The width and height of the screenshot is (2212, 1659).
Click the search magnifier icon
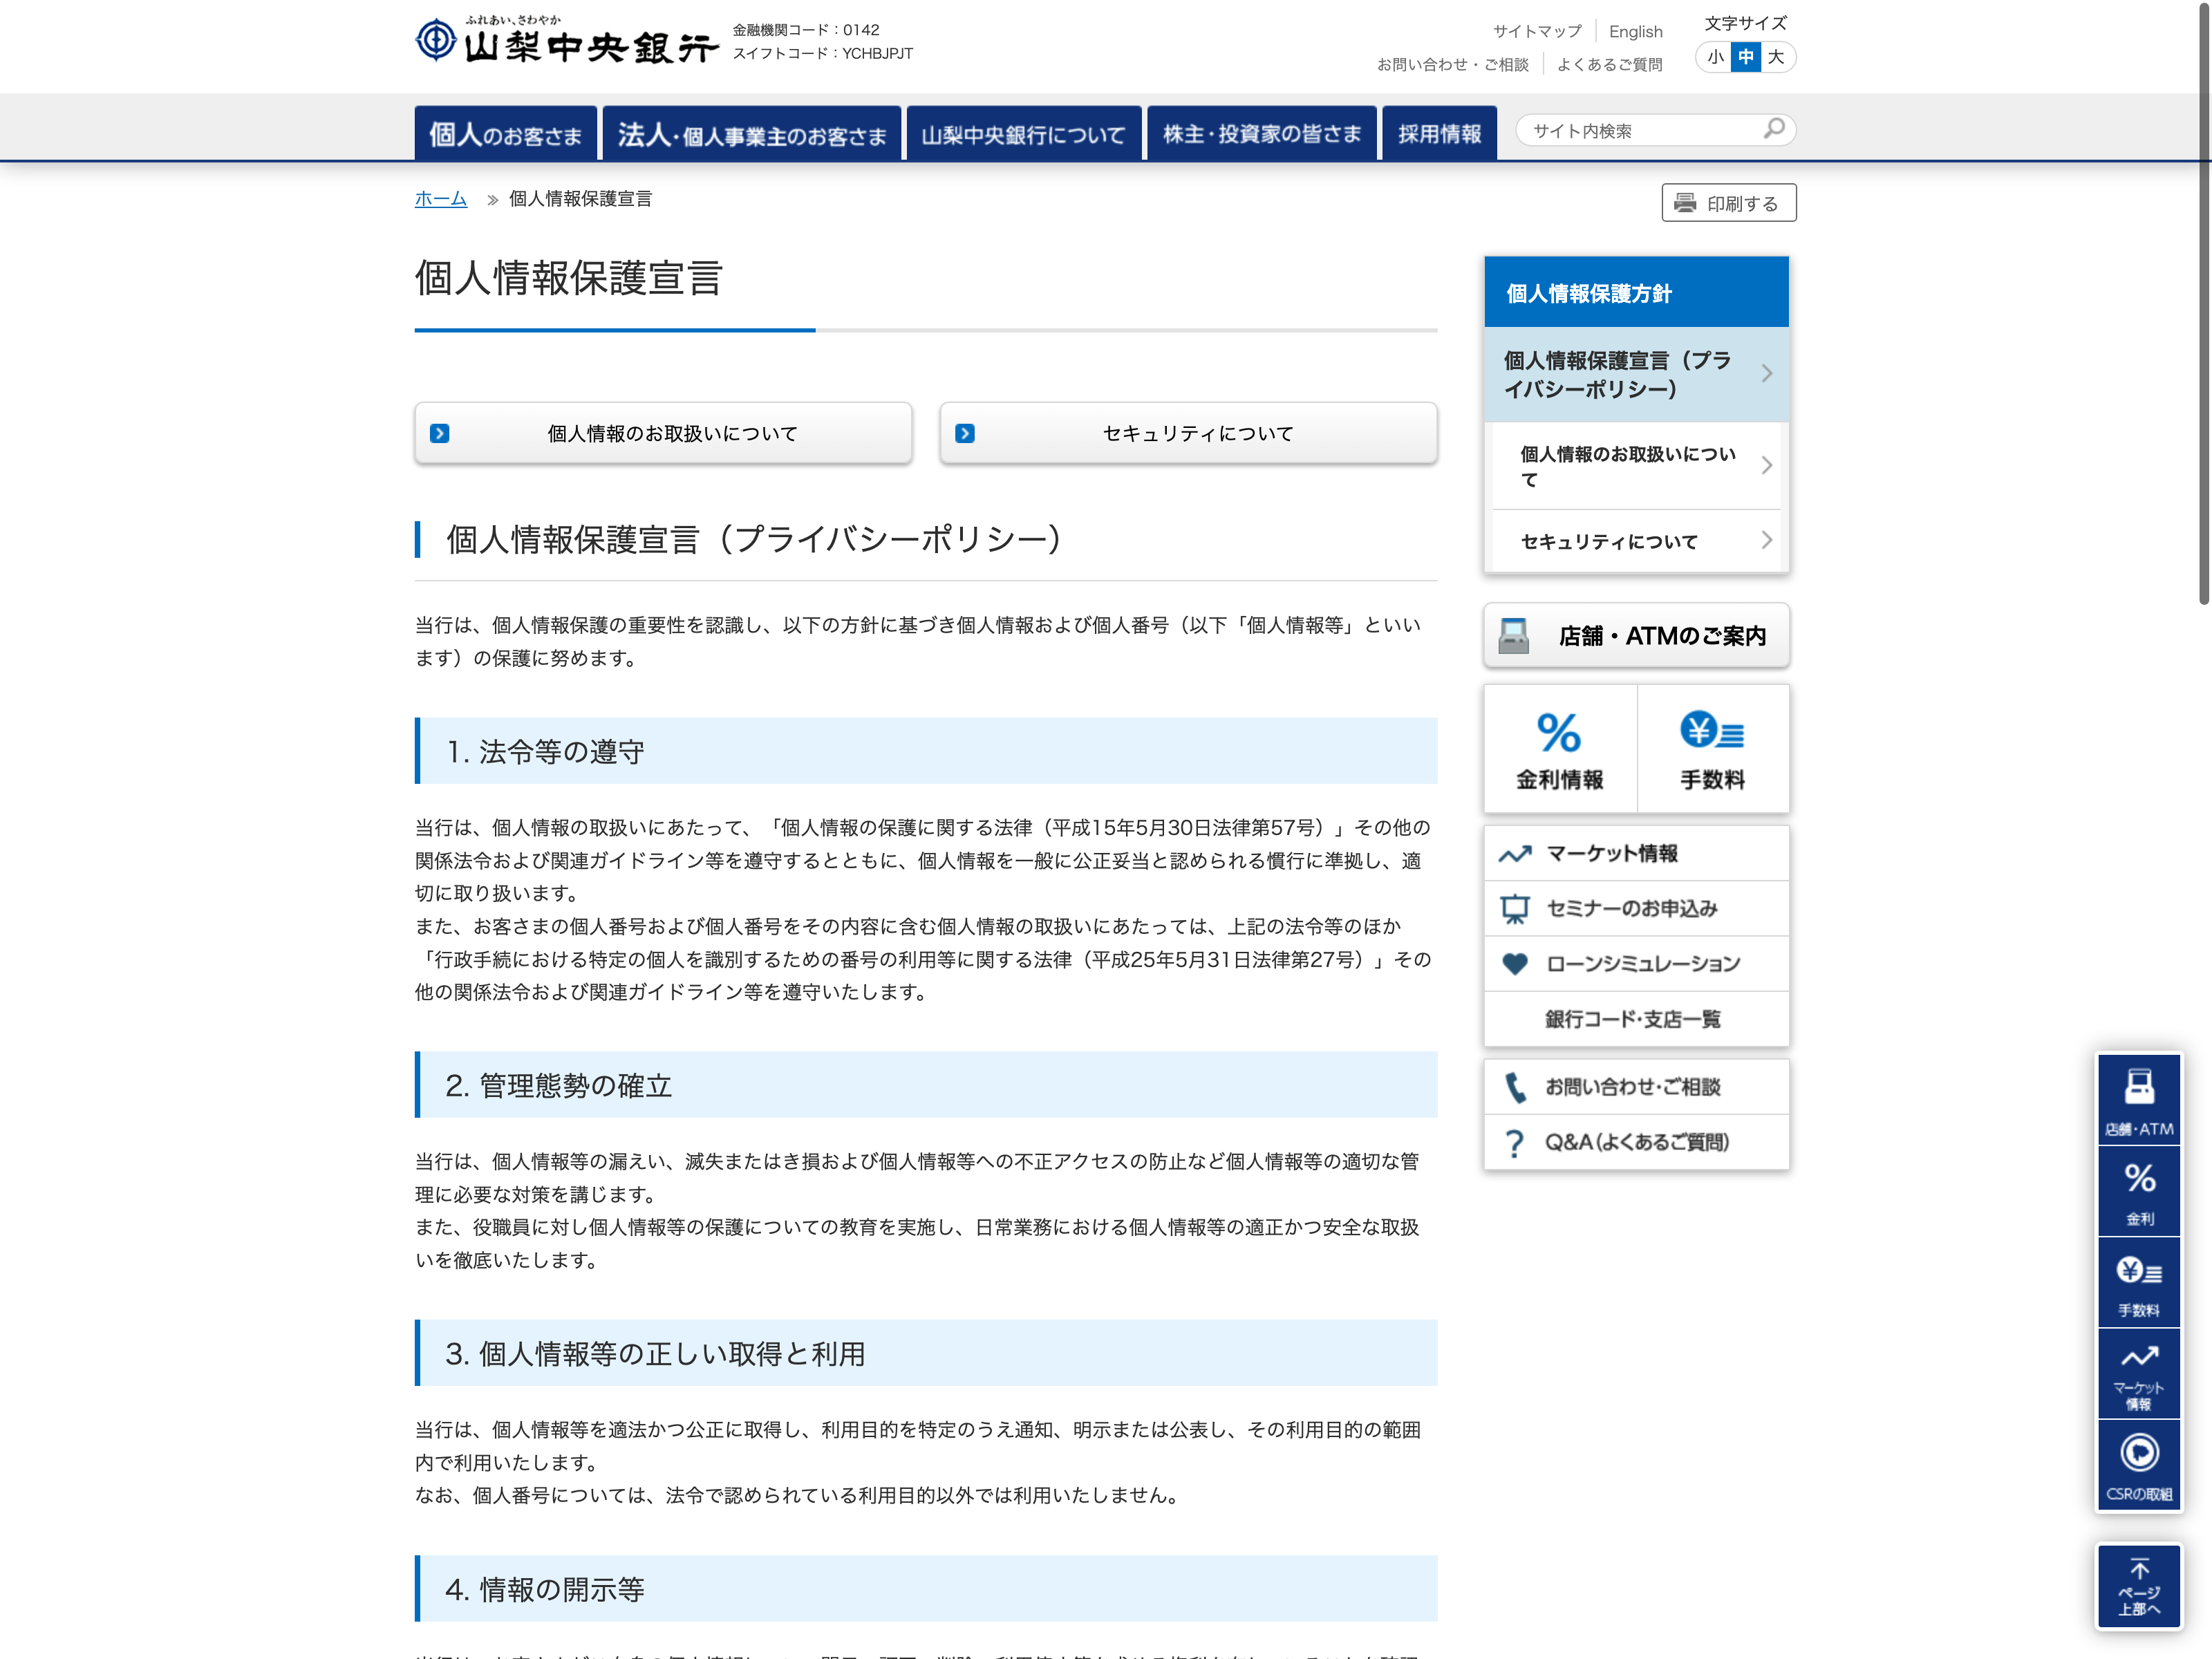(x=1773, y=129)
